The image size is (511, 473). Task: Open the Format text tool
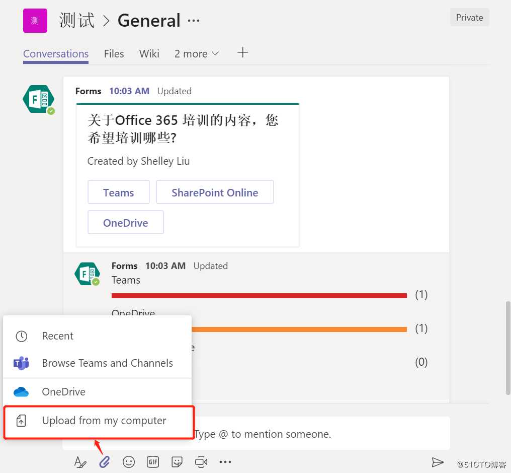click(80, 462)
